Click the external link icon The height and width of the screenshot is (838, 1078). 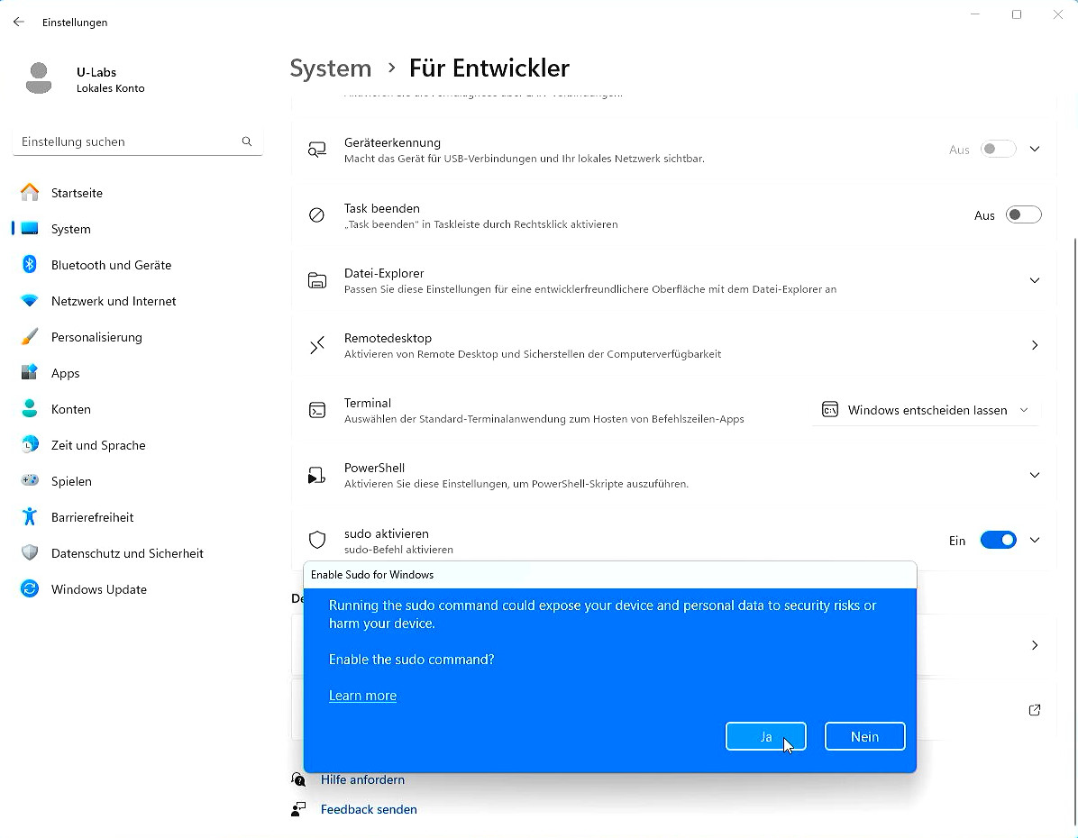pos(1034,710)
